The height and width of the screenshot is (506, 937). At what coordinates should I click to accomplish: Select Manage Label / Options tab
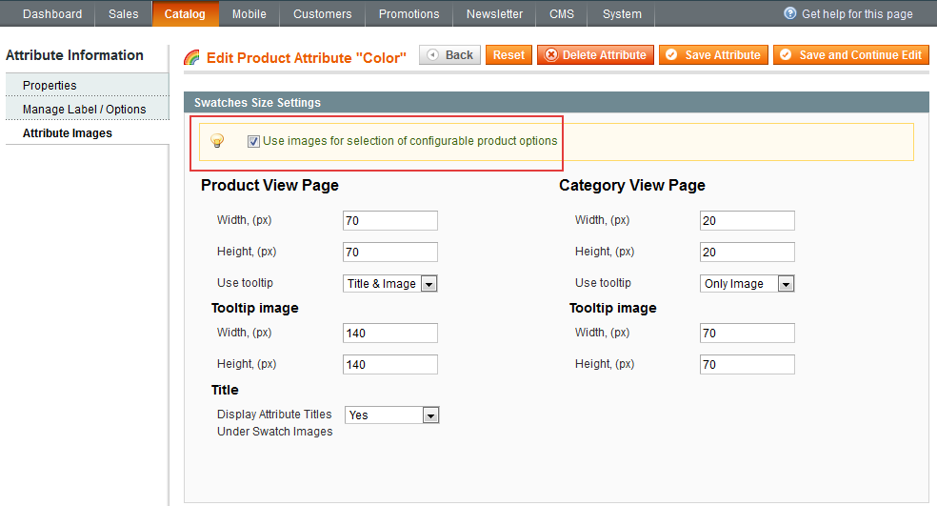[85, 110]
